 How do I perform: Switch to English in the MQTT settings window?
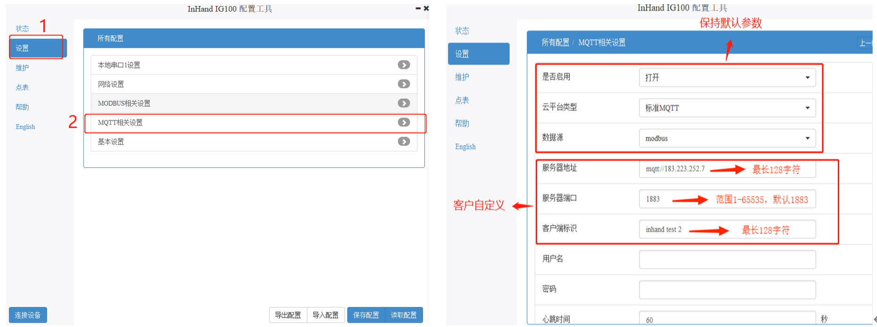tap(465, 147)
